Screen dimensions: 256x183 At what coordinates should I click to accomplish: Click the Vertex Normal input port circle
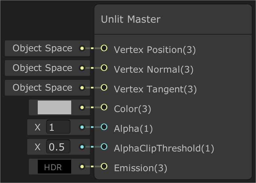(x=104, y=68)
